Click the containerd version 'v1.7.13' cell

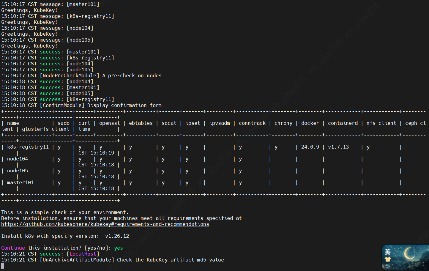pos(338,147)
